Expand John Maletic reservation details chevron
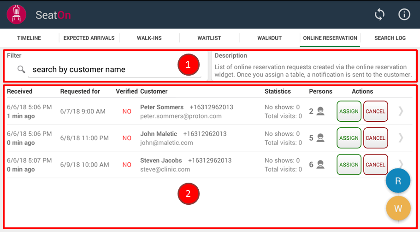Screen dimensions: 420x232 (x=401, y=138)
